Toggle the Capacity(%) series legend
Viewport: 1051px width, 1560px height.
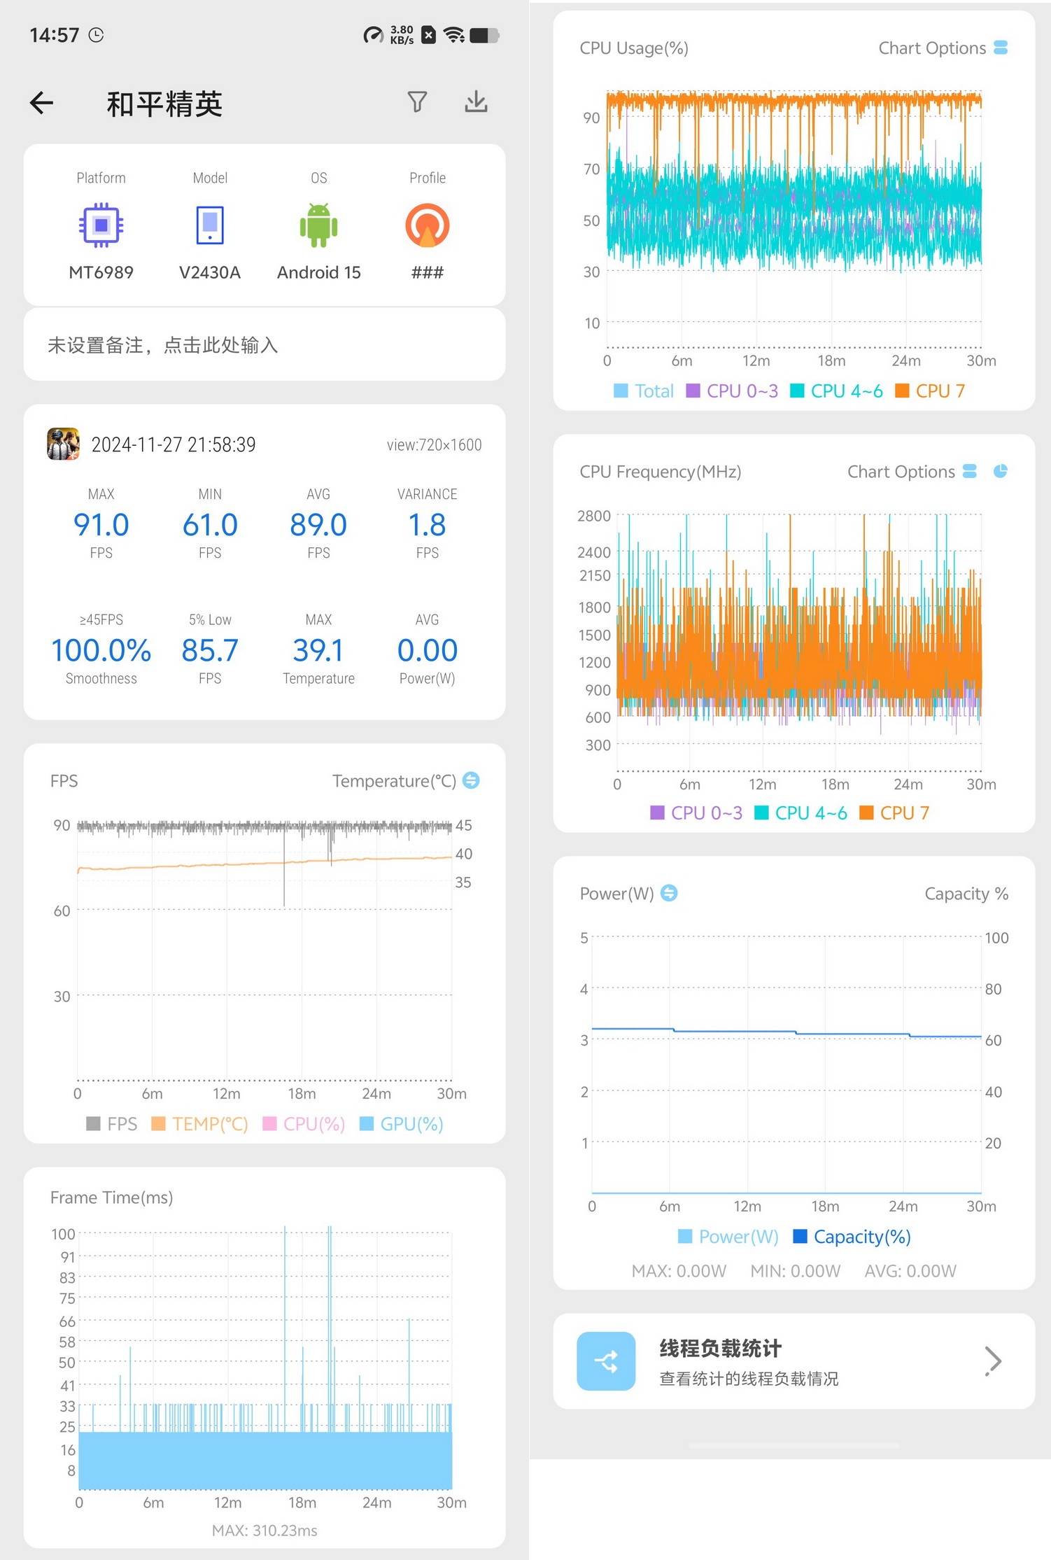click(852, 1237)
